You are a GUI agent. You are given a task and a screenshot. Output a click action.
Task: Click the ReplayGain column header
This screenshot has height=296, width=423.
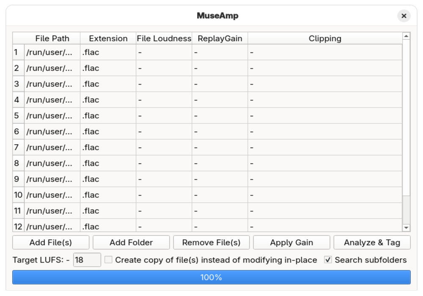(x=220, y=38)
